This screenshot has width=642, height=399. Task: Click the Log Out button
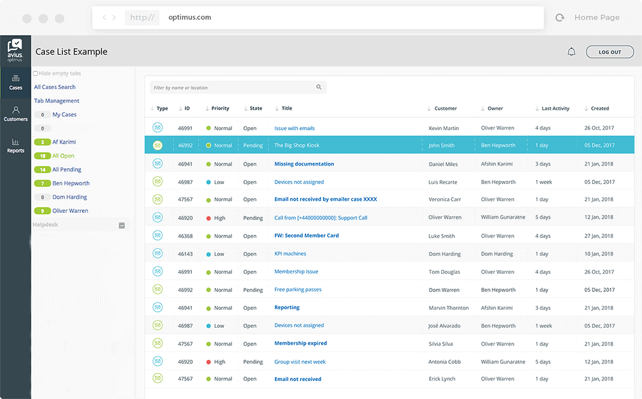pos(609,52)
